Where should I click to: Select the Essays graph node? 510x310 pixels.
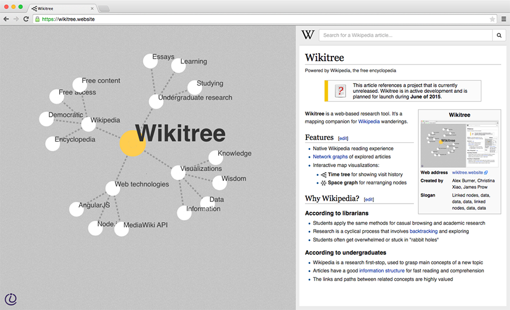click(150, 61)
